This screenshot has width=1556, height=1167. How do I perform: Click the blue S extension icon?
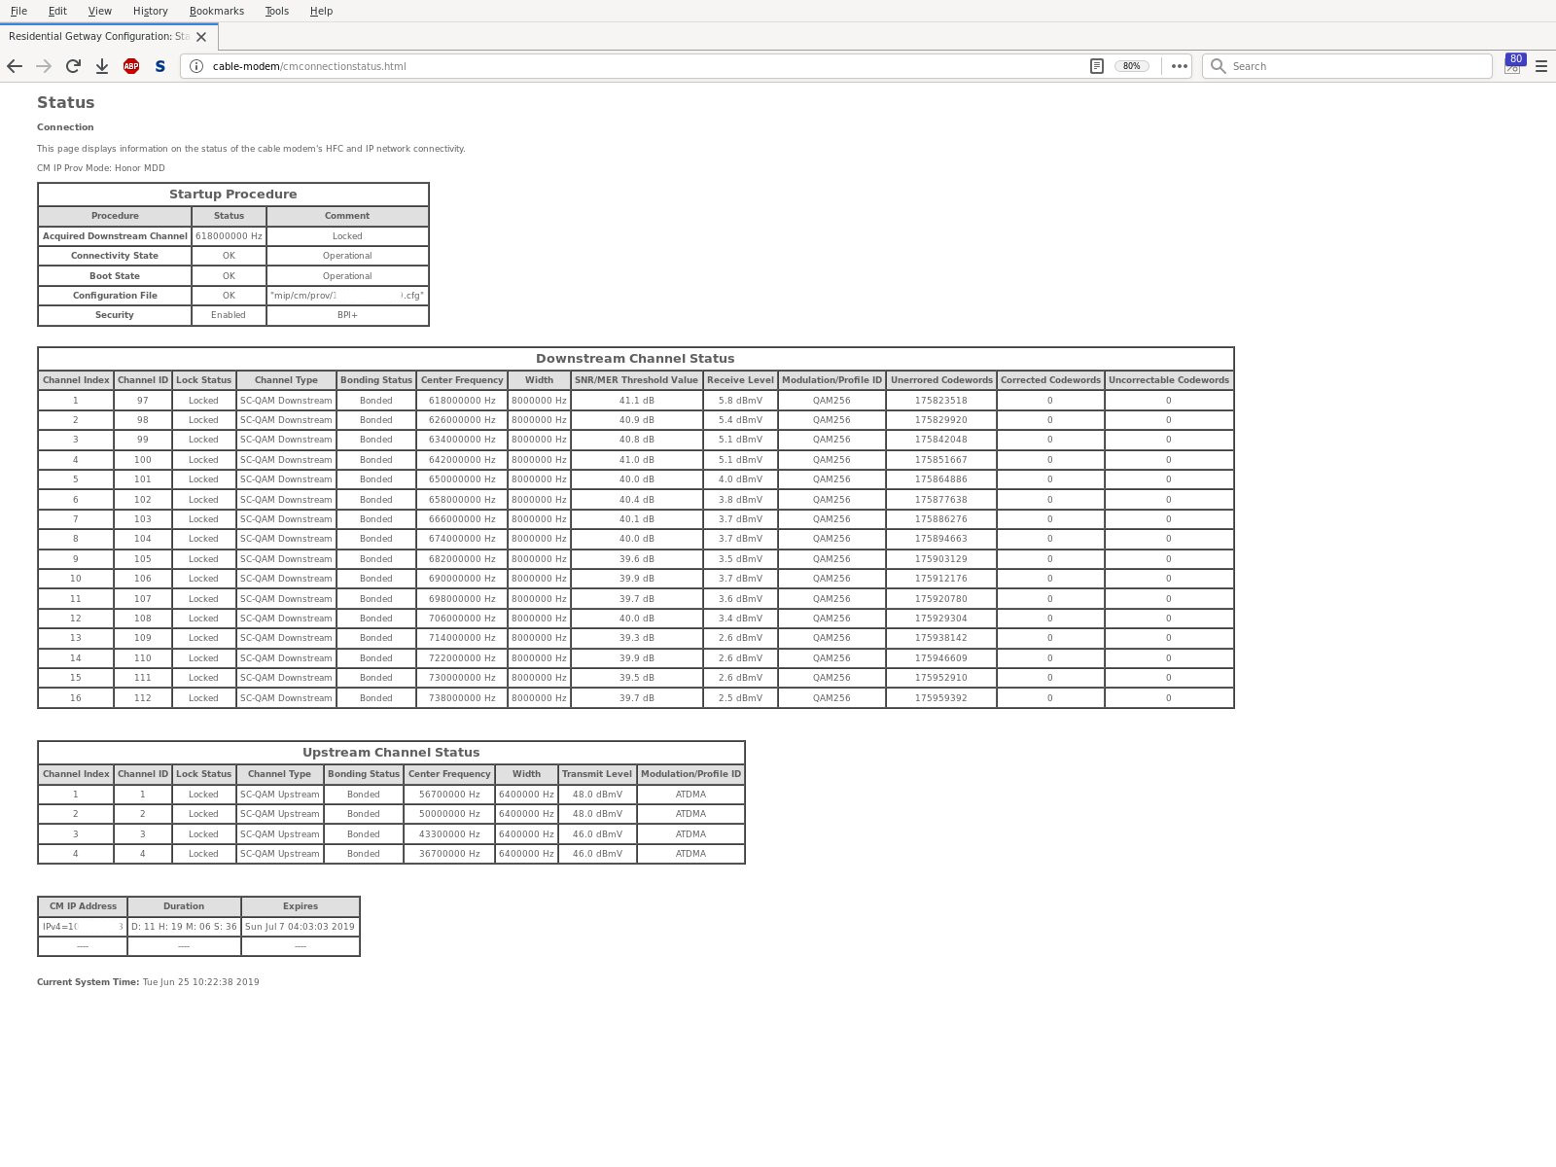[x=160, y=66]
